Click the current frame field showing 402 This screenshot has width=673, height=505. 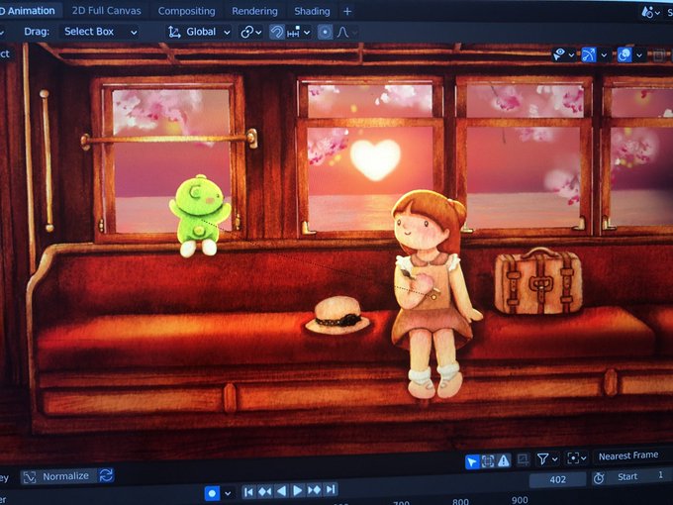557,479
